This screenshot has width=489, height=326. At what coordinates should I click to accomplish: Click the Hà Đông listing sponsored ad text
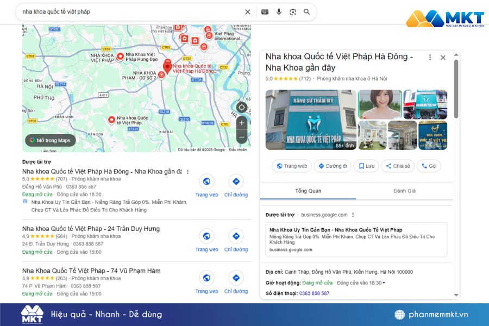[x=109, y=206]
